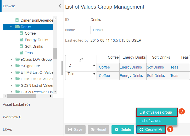Click the list icon beside Teas in tree
Viewport: 190px width, 136px height.
click(21, 53)
